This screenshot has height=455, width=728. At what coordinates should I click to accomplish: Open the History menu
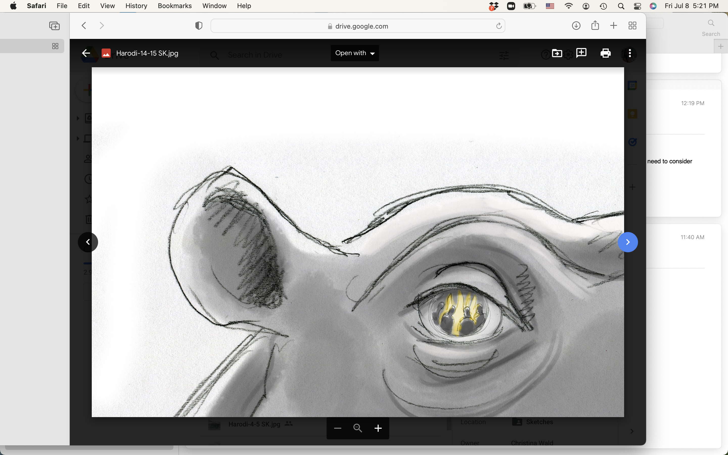[x=136, y=6]
